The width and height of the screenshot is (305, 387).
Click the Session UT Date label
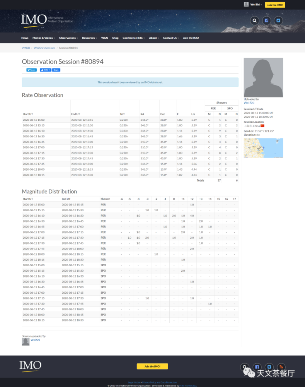(254, 109)
